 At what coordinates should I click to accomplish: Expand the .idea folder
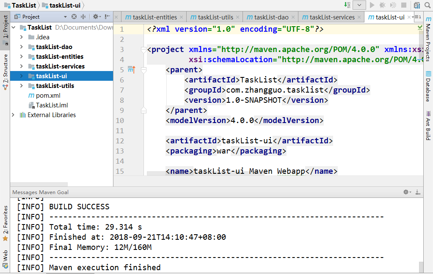point(22,37)
